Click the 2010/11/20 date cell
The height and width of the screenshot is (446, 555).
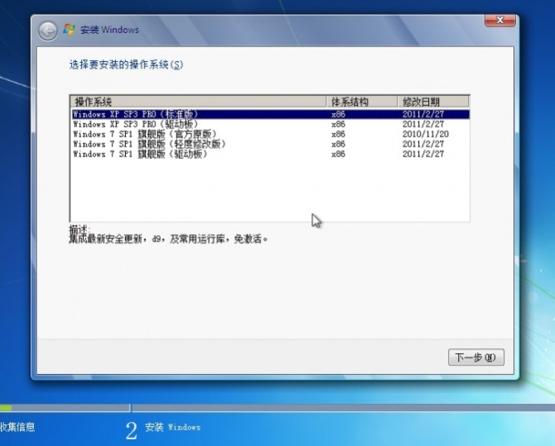coord(426,134)
